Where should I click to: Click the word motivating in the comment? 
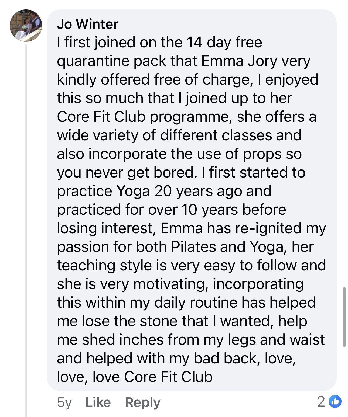[x=170, y=284]
